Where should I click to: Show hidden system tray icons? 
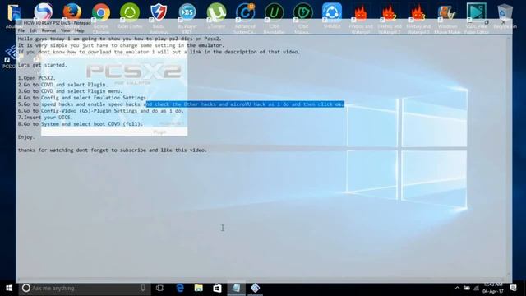click(457, 288)
